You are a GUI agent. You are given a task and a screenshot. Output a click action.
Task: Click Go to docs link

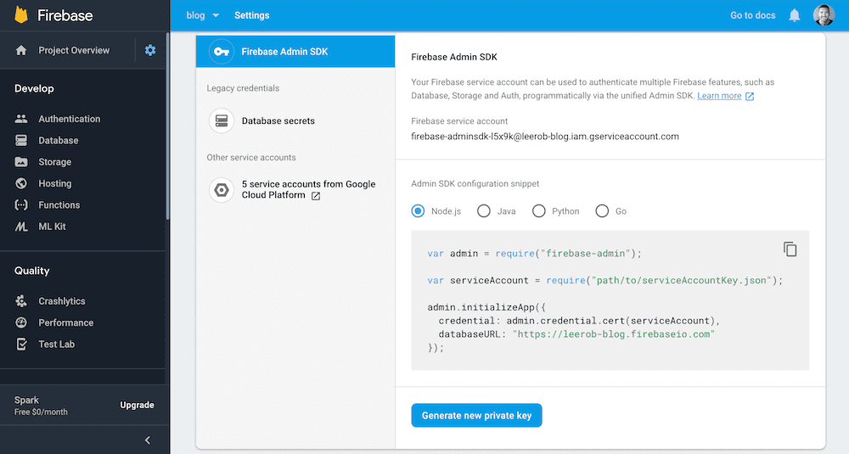752,15
